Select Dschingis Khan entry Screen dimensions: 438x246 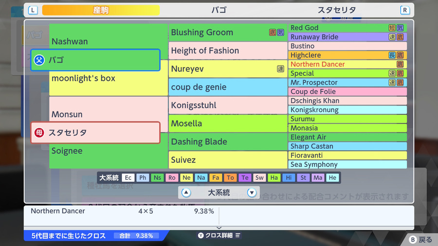click(347, 101)
